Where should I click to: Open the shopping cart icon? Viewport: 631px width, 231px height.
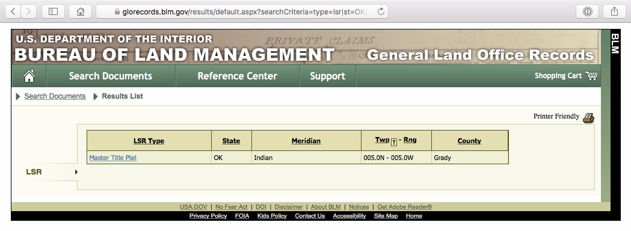[x=591, y=76]
